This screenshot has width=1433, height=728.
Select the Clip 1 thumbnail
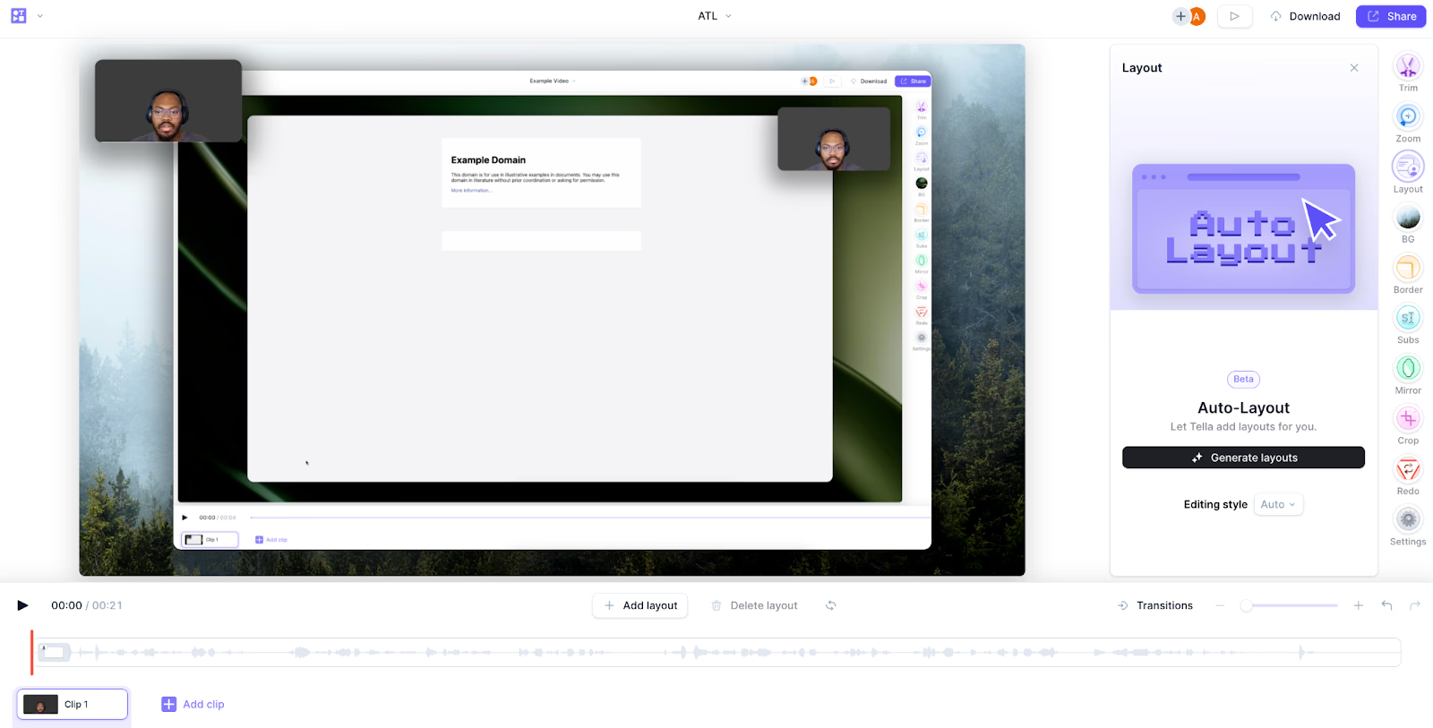pos(72,704)
